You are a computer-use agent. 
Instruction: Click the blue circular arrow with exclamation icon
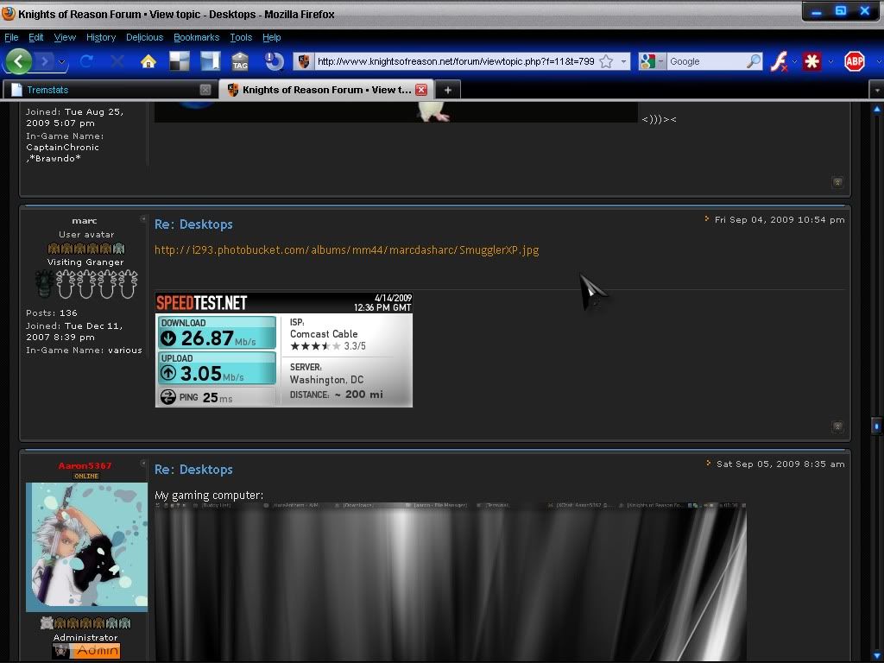[274, 61]
